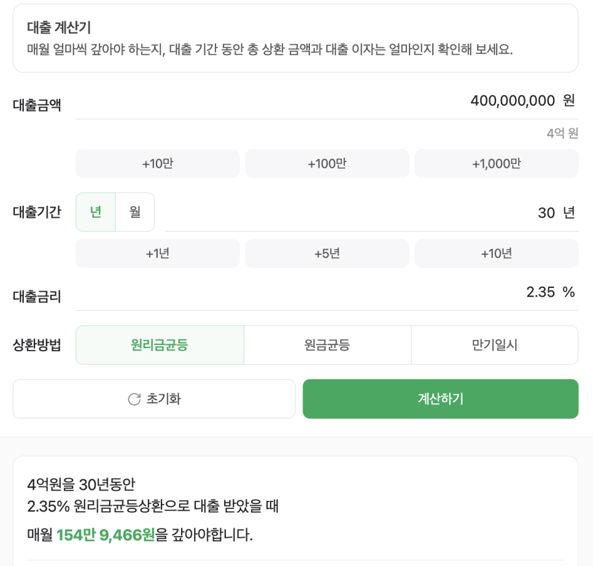593x566 pixels.
Task: Choose 만기일시 repayment method
Action: coord(495,345)
